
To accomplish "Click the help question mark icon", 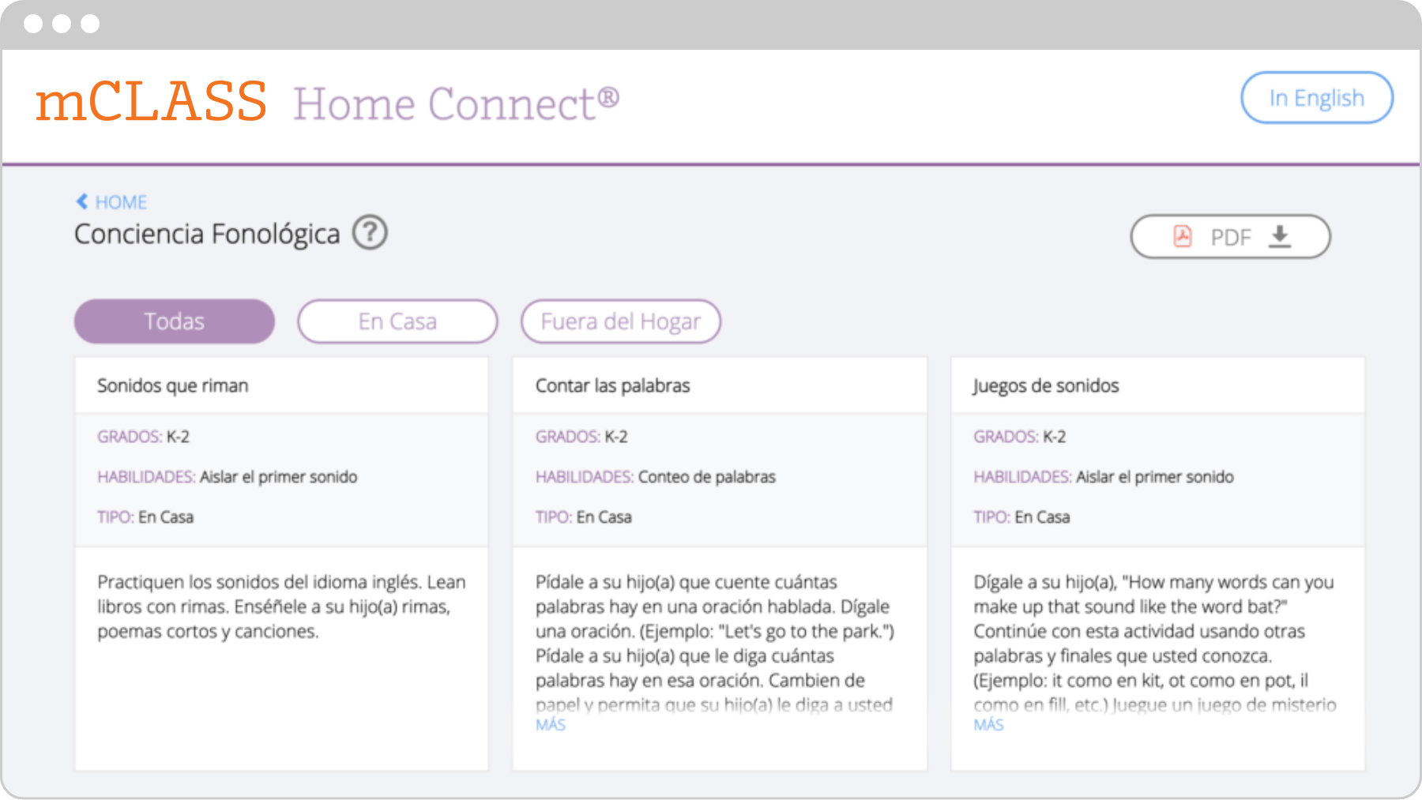I will click(x=370, y=233).
